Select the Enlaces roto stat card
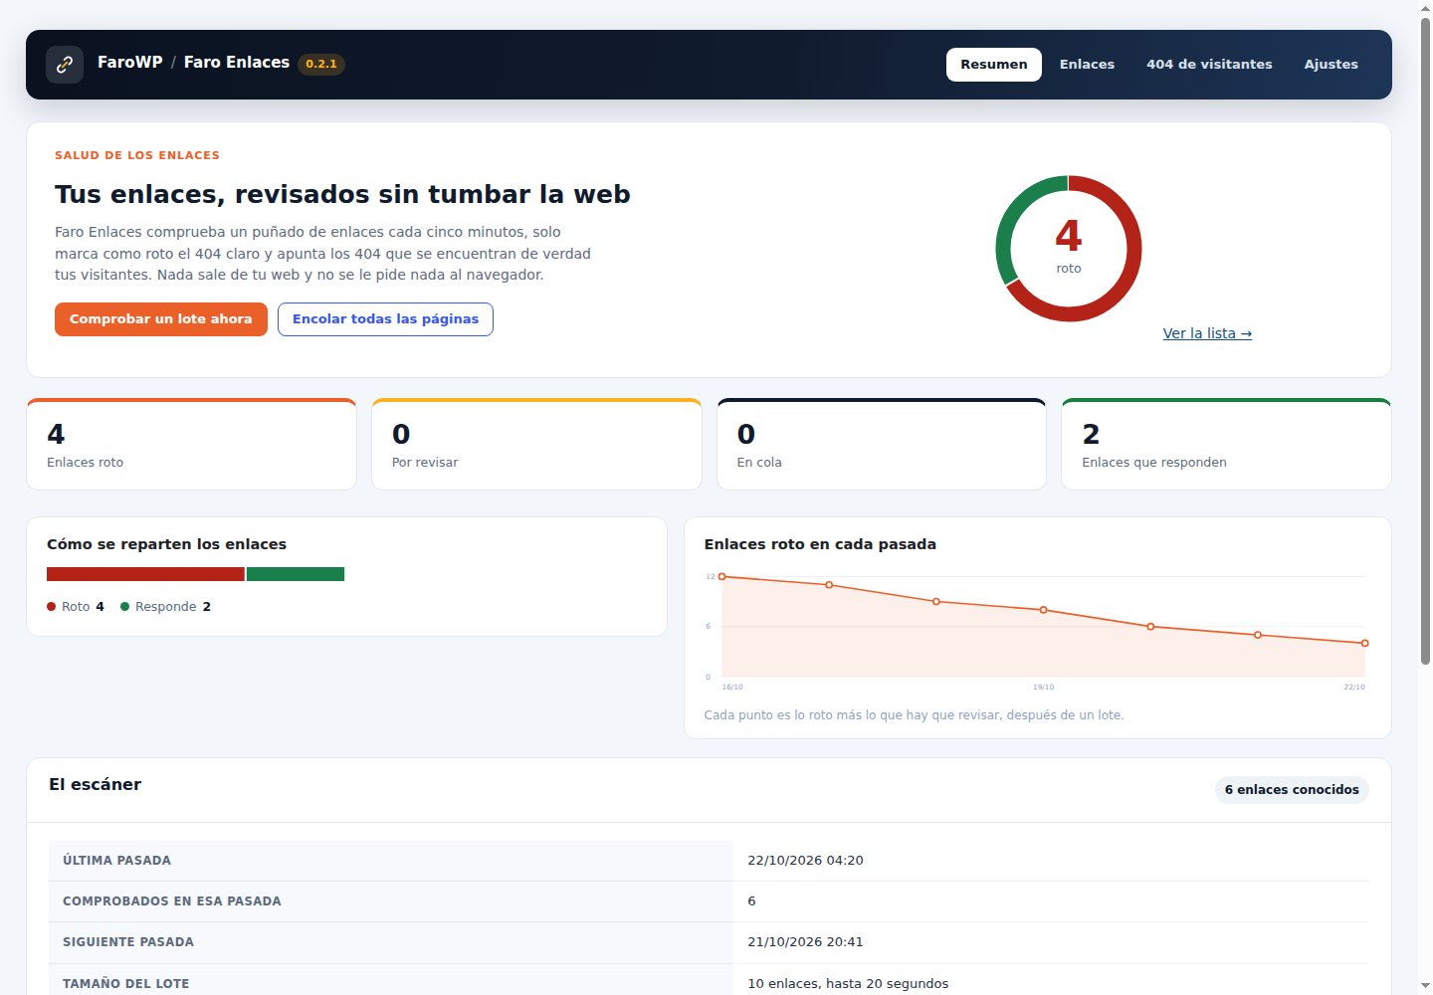 coord(191,444)
